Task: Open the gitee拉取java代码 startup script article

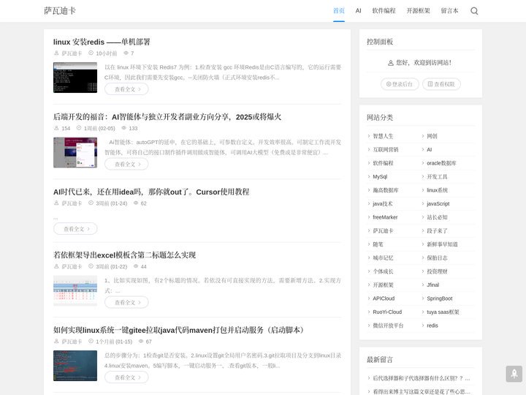Action: click(178, 330)
